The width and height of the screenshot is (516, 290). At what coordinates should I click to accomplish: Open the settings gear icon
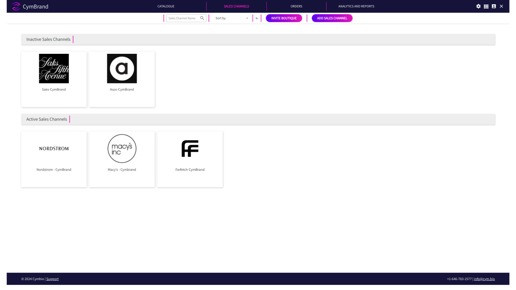click(x=478, y=6)
